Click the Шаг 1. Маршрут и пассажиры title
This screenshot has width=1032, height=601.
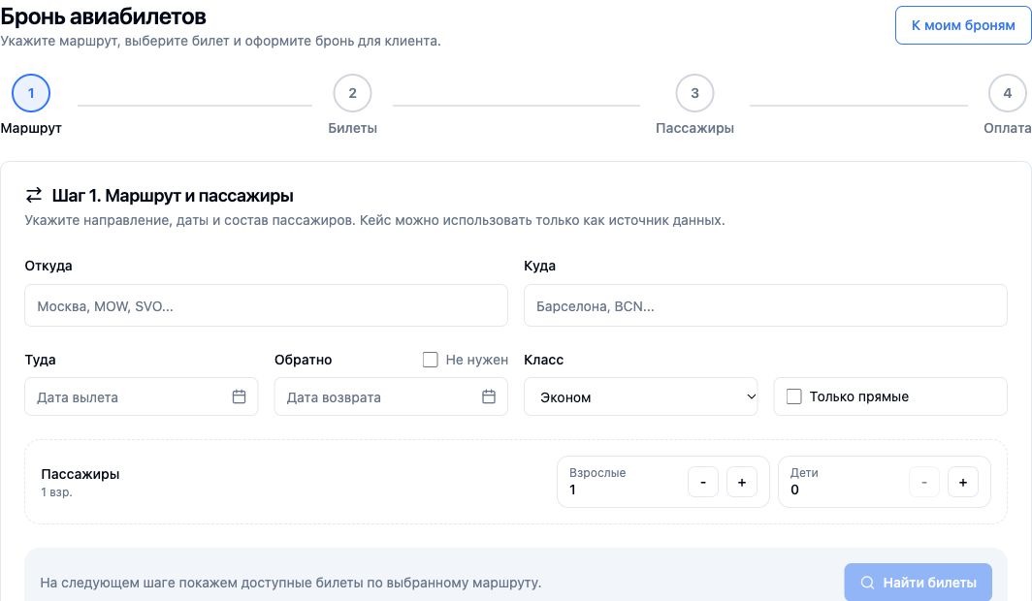[173, 196]
